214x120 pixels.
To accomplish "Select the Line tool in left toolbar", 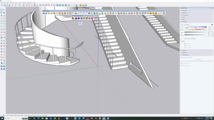I will coord(1,18).
